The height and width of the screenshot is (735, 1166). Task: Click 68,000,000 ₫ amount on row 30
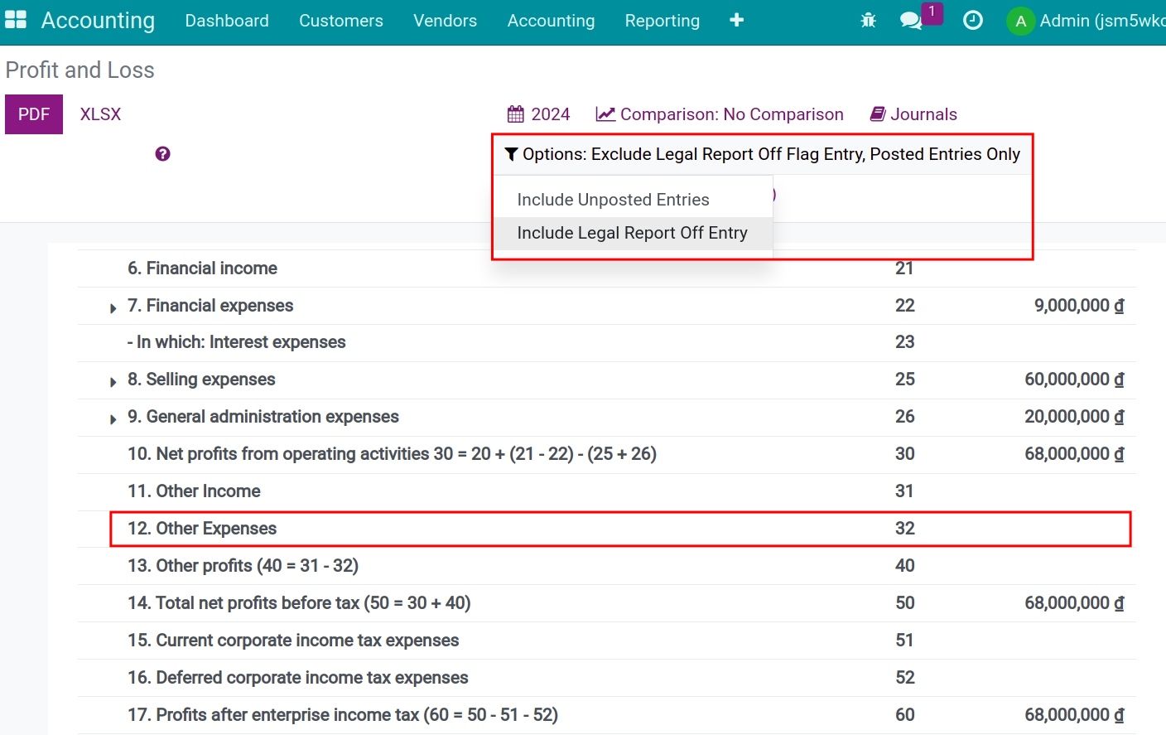[1074, 454]
